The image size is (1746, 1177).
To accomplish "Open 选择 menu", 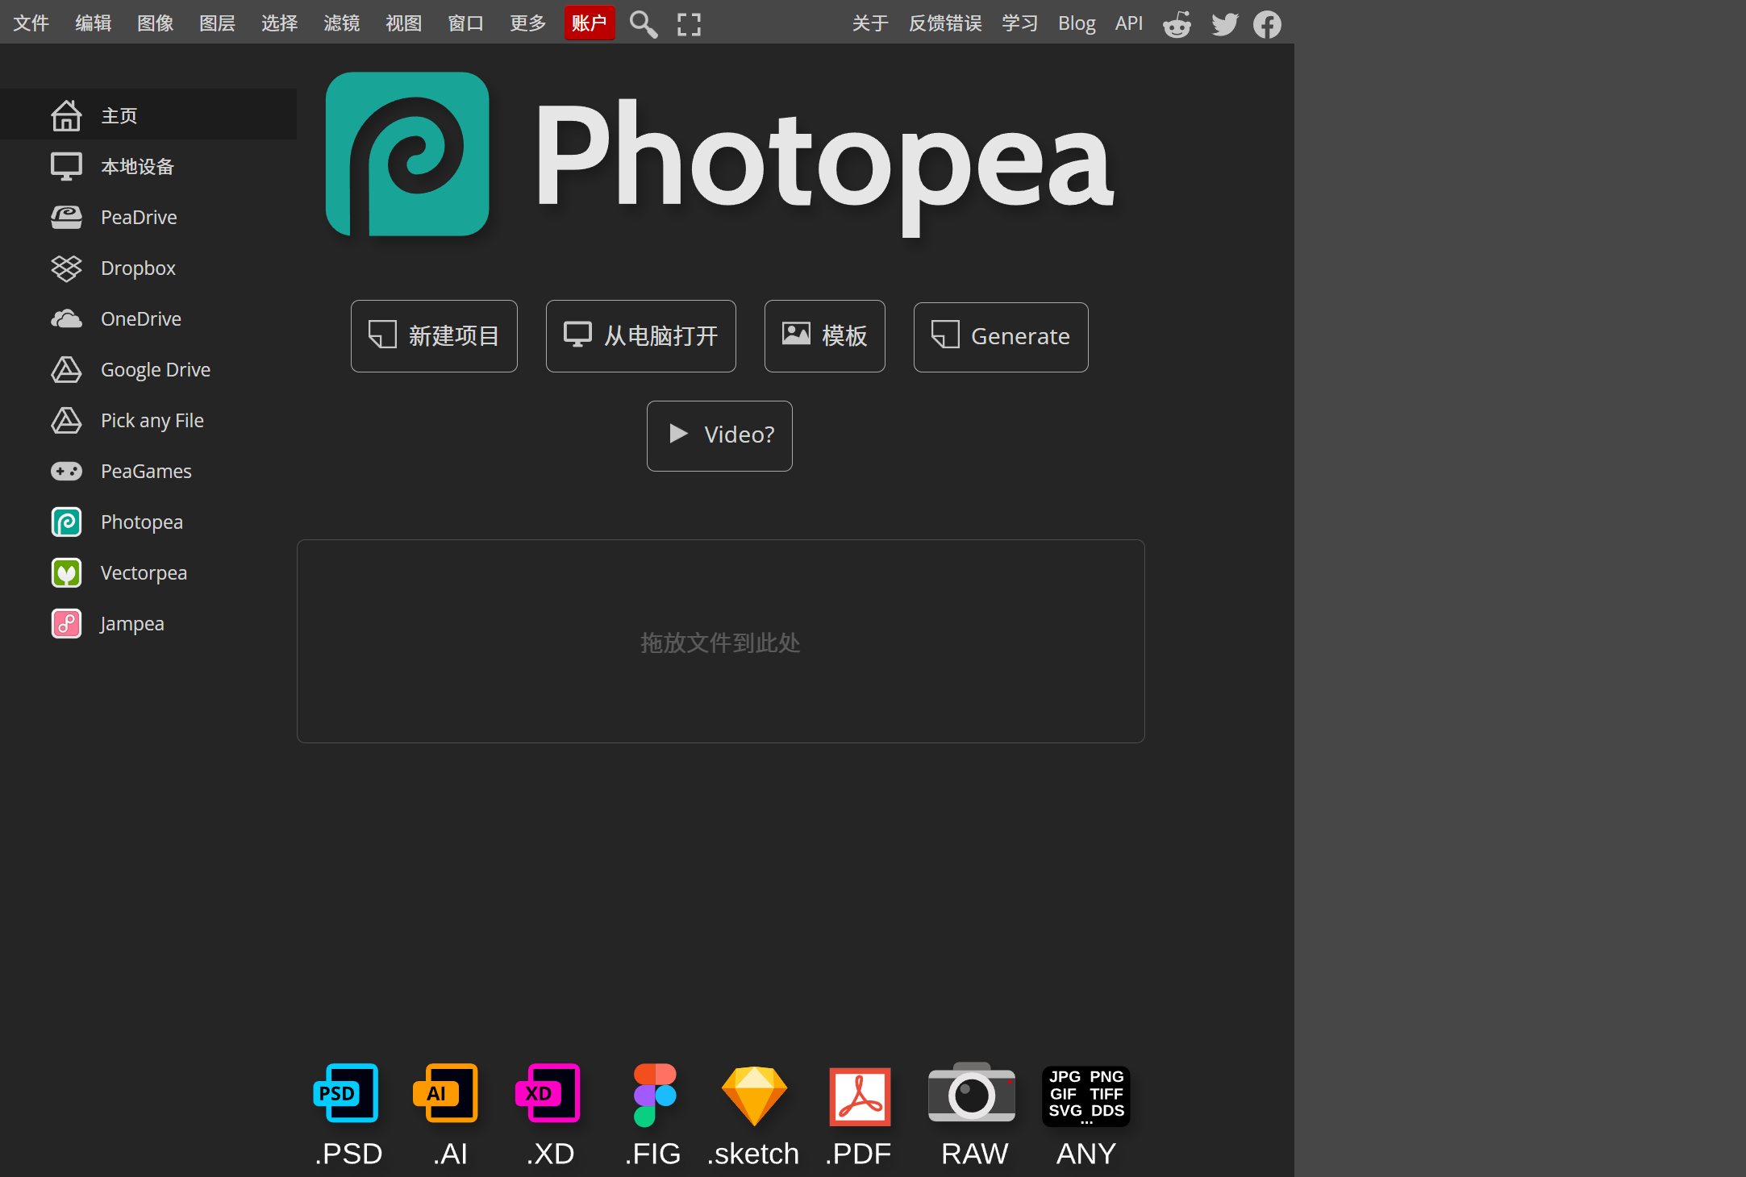I will [280, 23].
